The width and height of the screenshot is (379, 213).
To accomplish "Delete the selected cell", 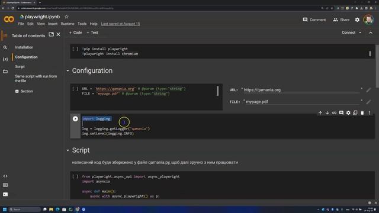I will (x=362, y=113).
